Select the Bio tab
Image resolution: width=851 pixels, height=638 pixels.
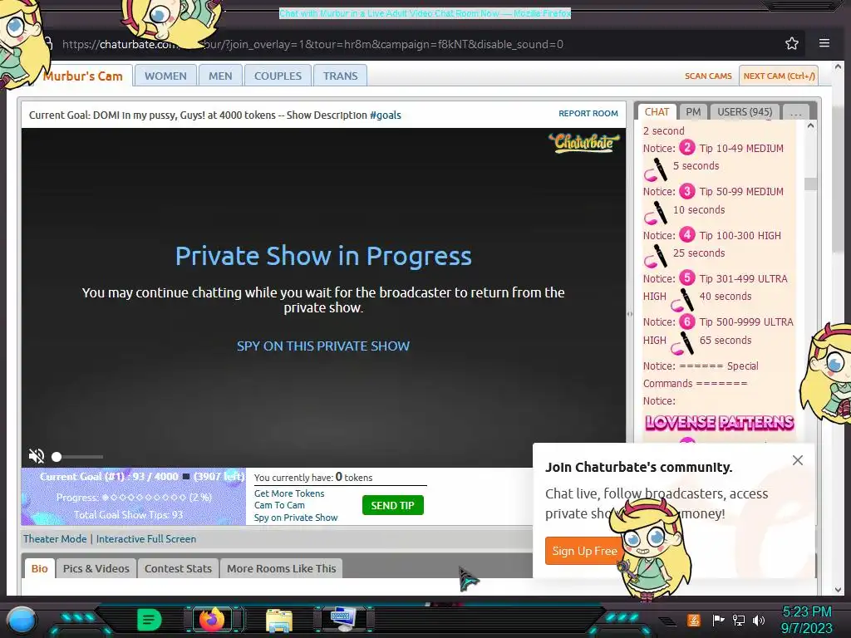click(x=40, y=568)
